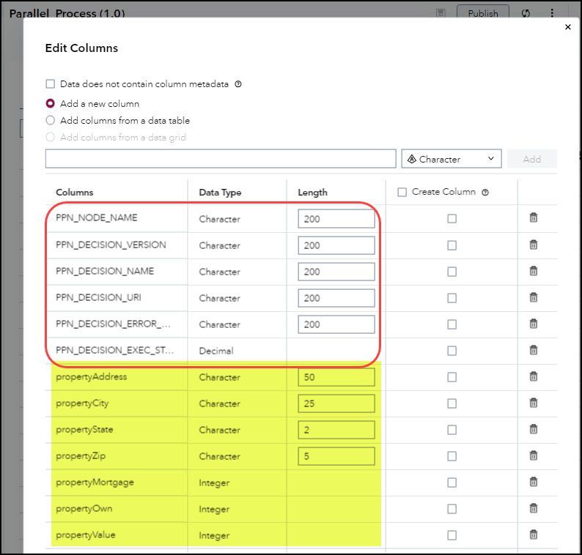Click help icon next to column metadata option
Image resolution: width=582 pixels, height=555 pixels.
pos(238,84)
